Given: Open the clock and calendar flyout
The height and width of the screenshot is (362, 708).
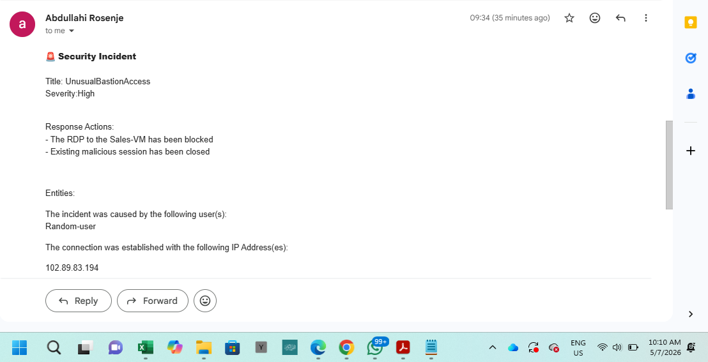Looking at the screenshot, I should 664,347.
